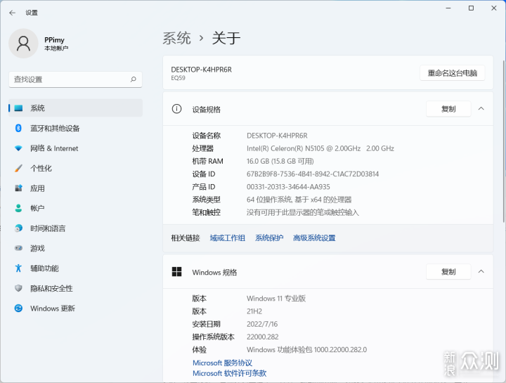Click the Windows 功能体验包 1000.22000.282.0 value

coord(306,350)
